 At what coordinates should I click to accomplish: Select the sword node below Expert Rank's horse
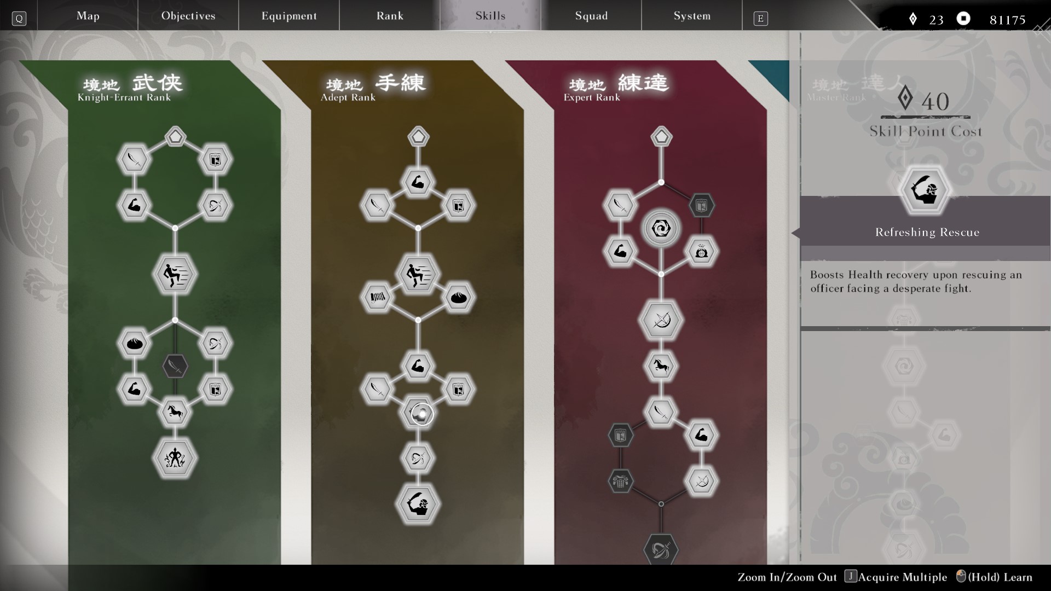(661, 412)
